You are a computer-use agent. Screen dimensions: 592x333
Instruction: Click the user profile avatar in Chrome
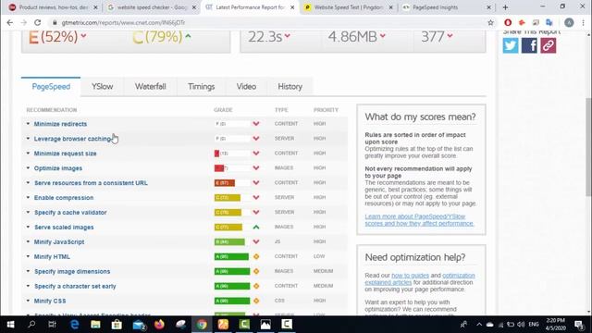569,22
